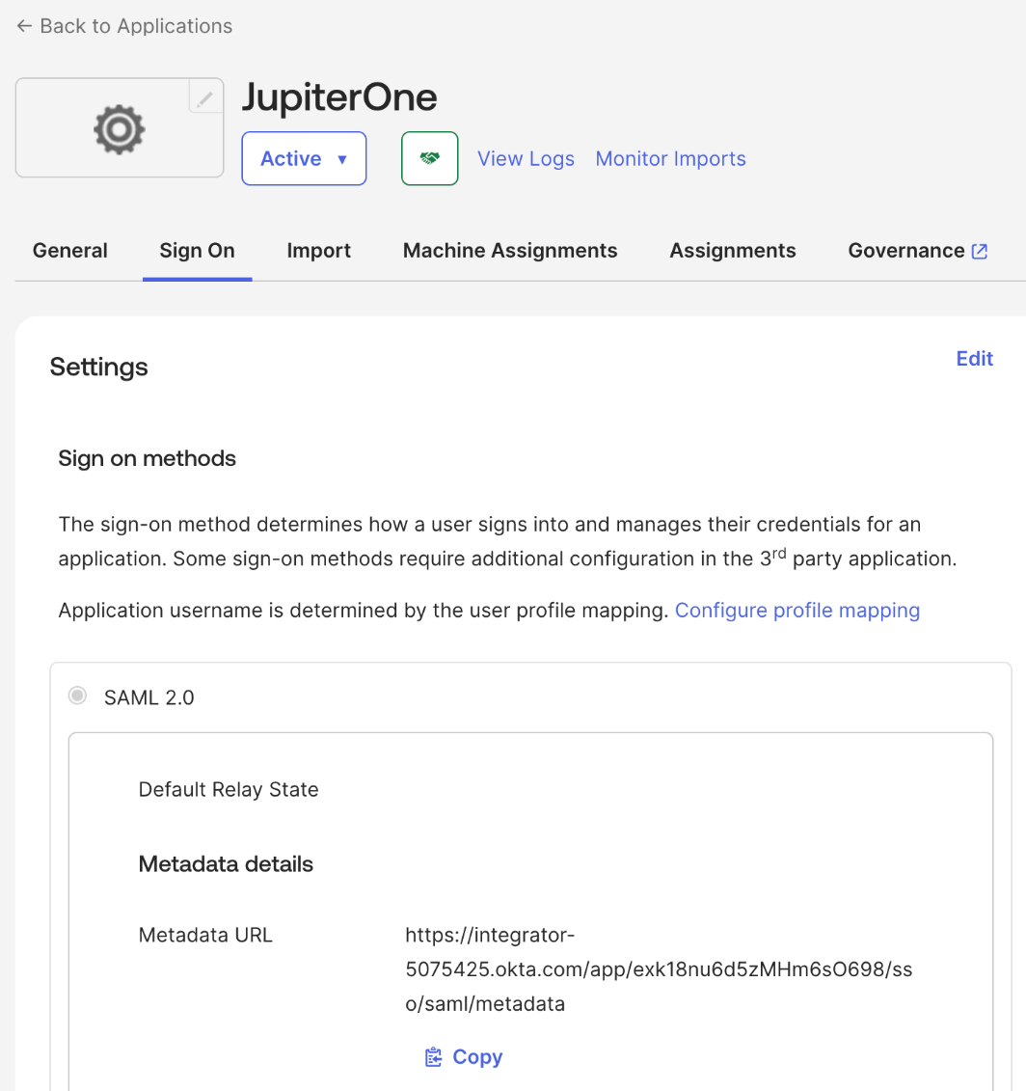Switch to the Import tab
This screenshot has height=1091, width=1026.
318,251
